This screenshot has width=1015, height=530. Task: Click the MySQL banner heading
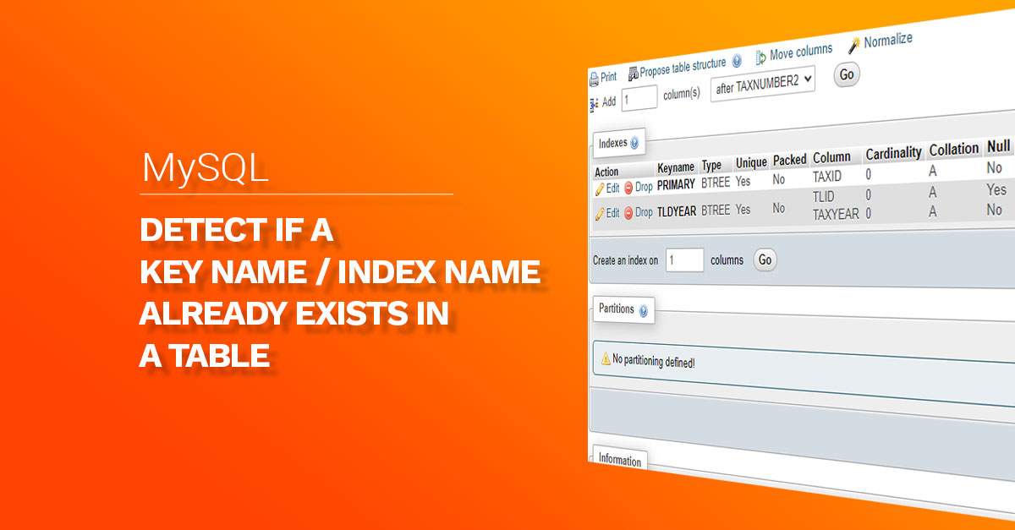click(x=206, y=168)
